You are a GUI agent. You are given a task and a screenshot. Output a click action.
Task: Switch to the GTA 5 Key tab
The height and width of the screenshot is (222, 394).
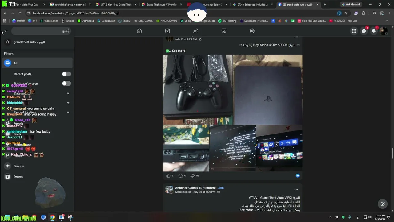pyautogui.click(x=116, y=5)
